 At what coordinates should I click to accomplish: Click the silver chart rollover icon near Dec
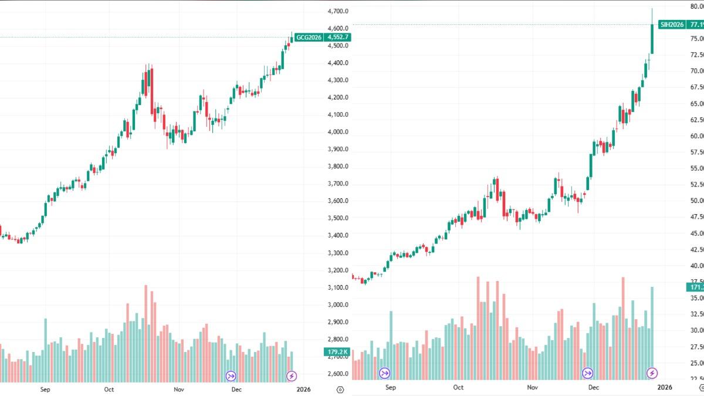coord(587,373)
